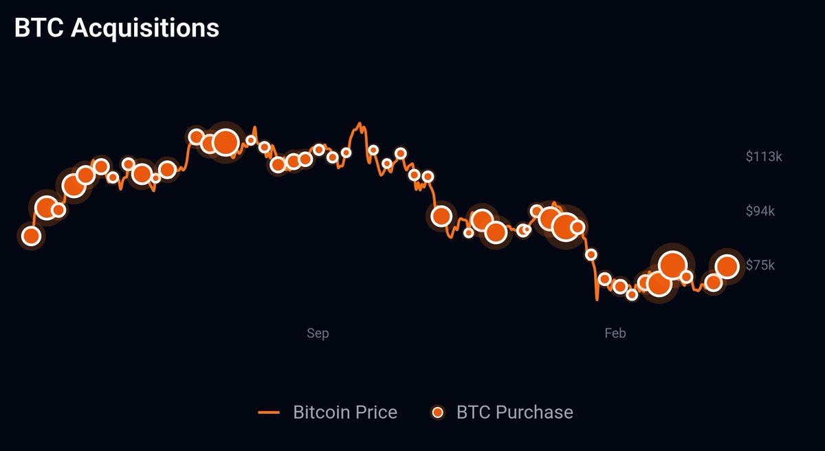Toggle the Bitcoin Price legend label
The image size is (825, 451).
(344, 412)
